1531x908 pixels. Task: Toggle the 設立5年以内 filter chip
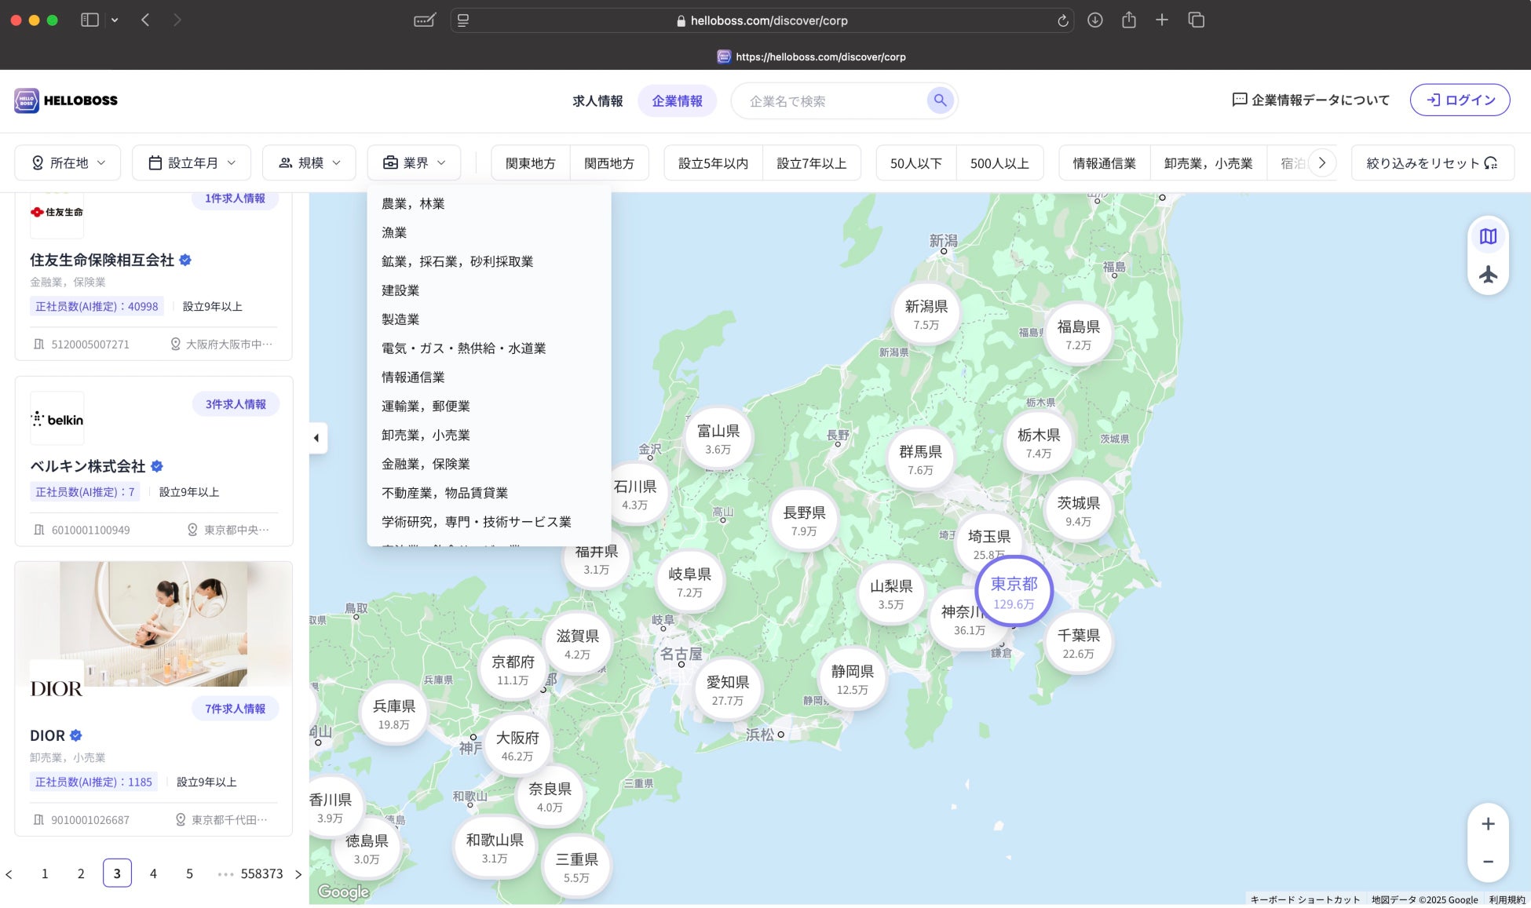tap(713, 163)
